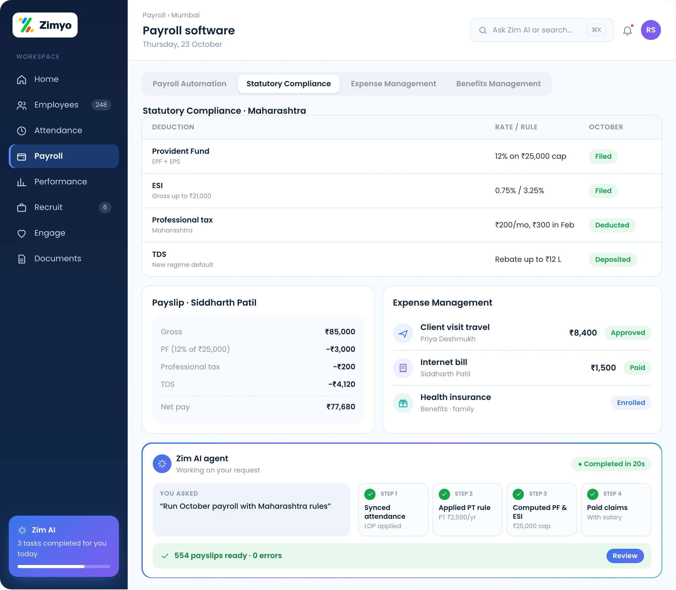
Task: Click the Client visit travel plane icon
Action: (x=403, y=333)
